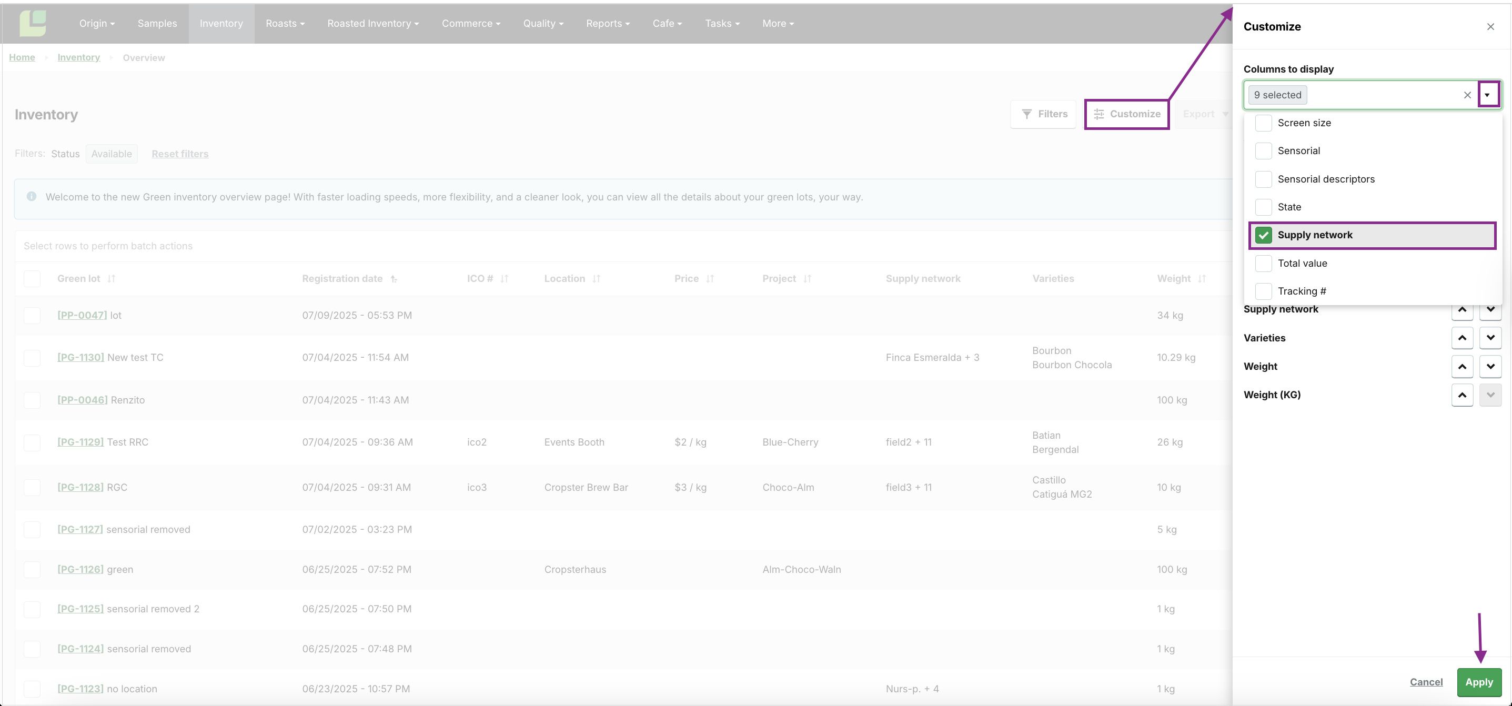Expand the Roasted Inventory menu
1512x706 pixels.
(372, 24)
